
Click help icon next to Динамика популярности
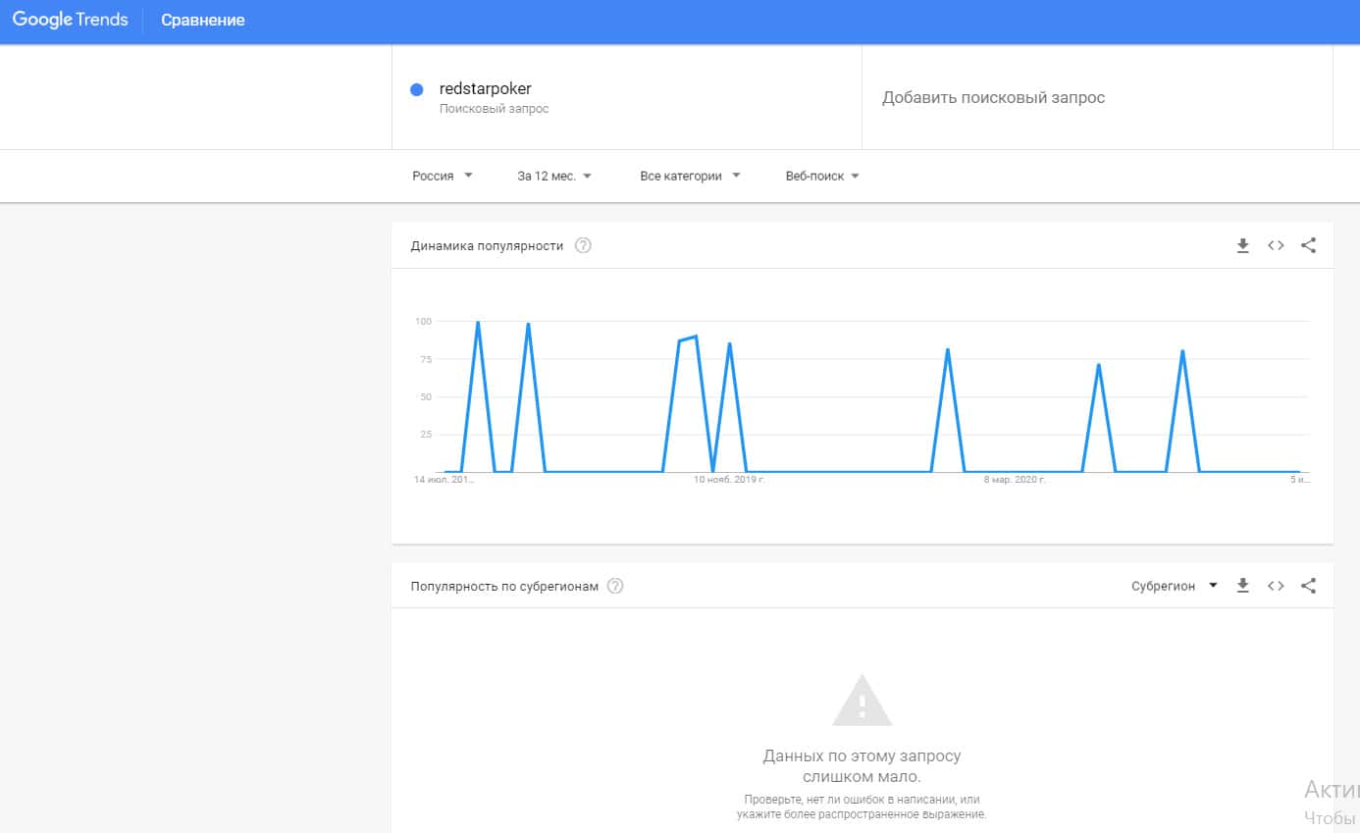[x=583, y=246]
